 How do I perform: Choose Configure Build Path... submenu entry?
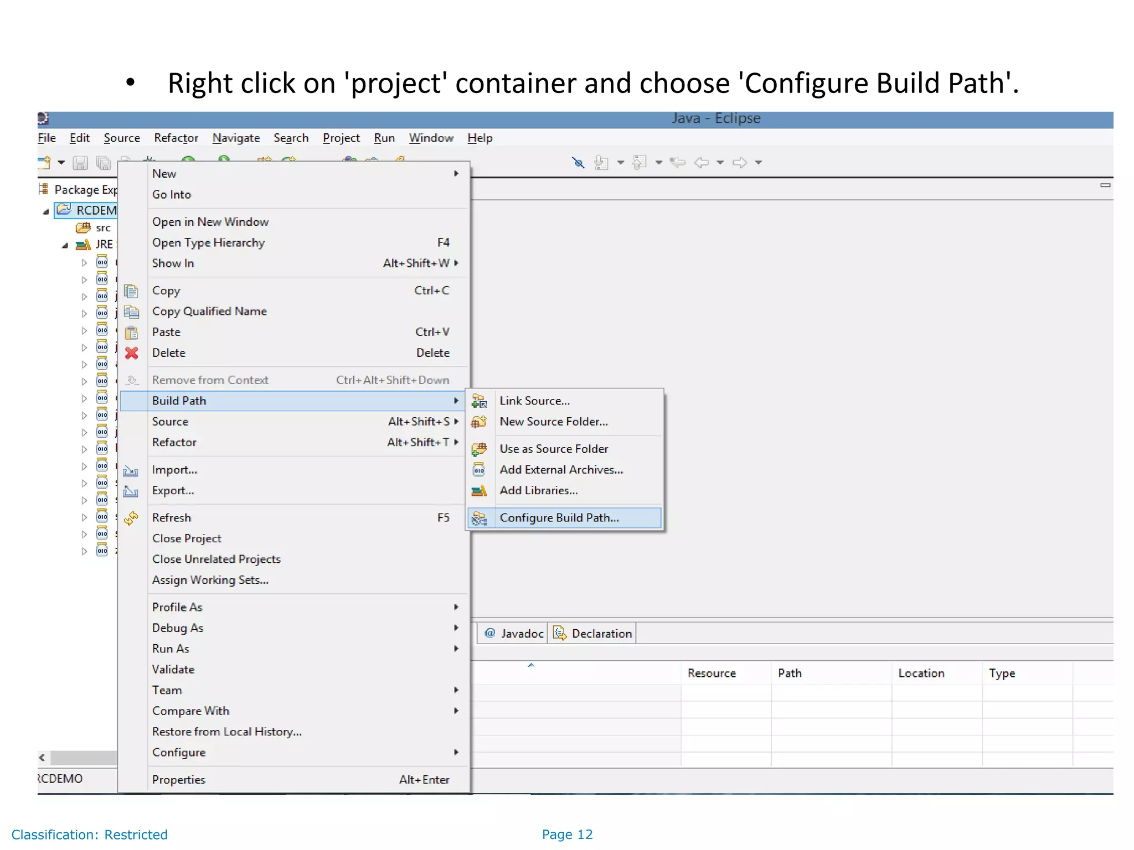coord(564,518)
